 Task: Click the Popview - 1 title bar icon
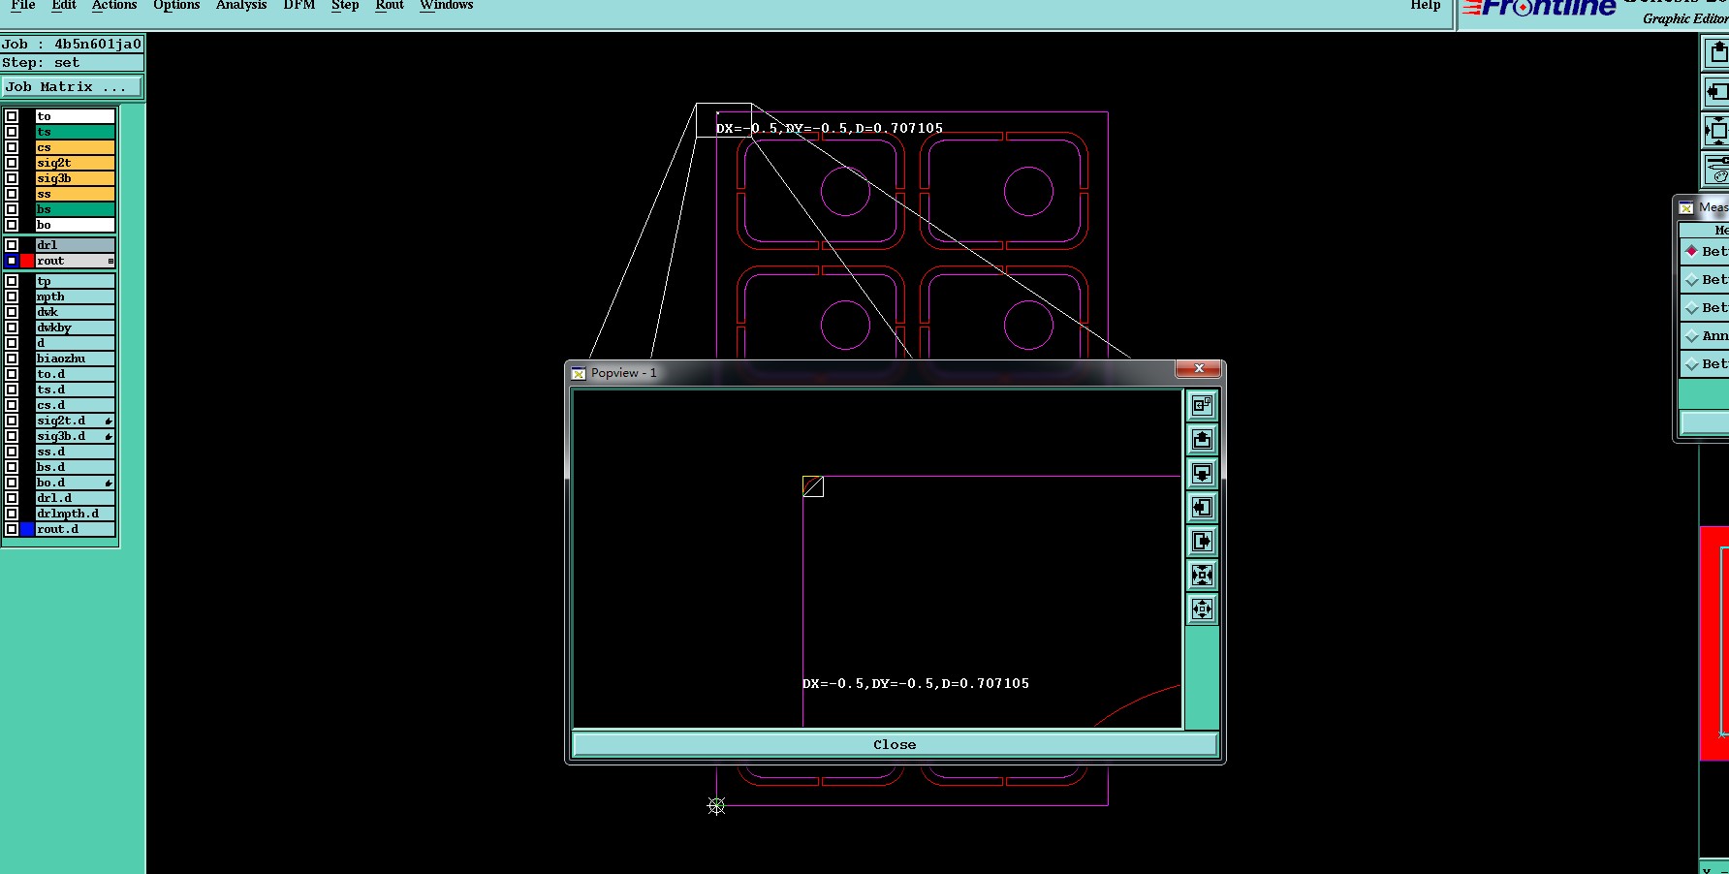[579, 373]
